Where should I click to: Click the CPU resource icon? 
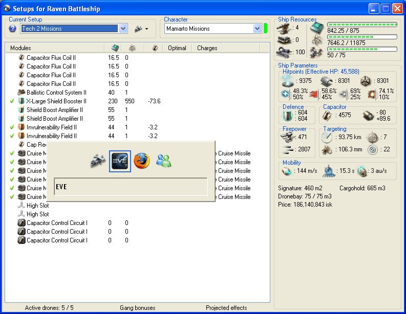pyautogui.click(x=317, y=28)
